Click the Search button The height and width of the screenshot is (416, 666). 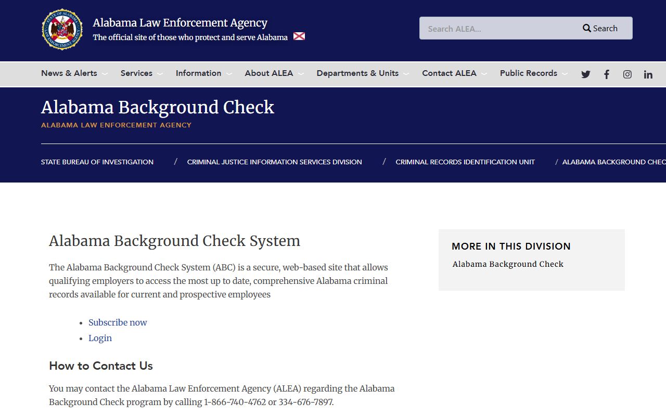point(600,29)
